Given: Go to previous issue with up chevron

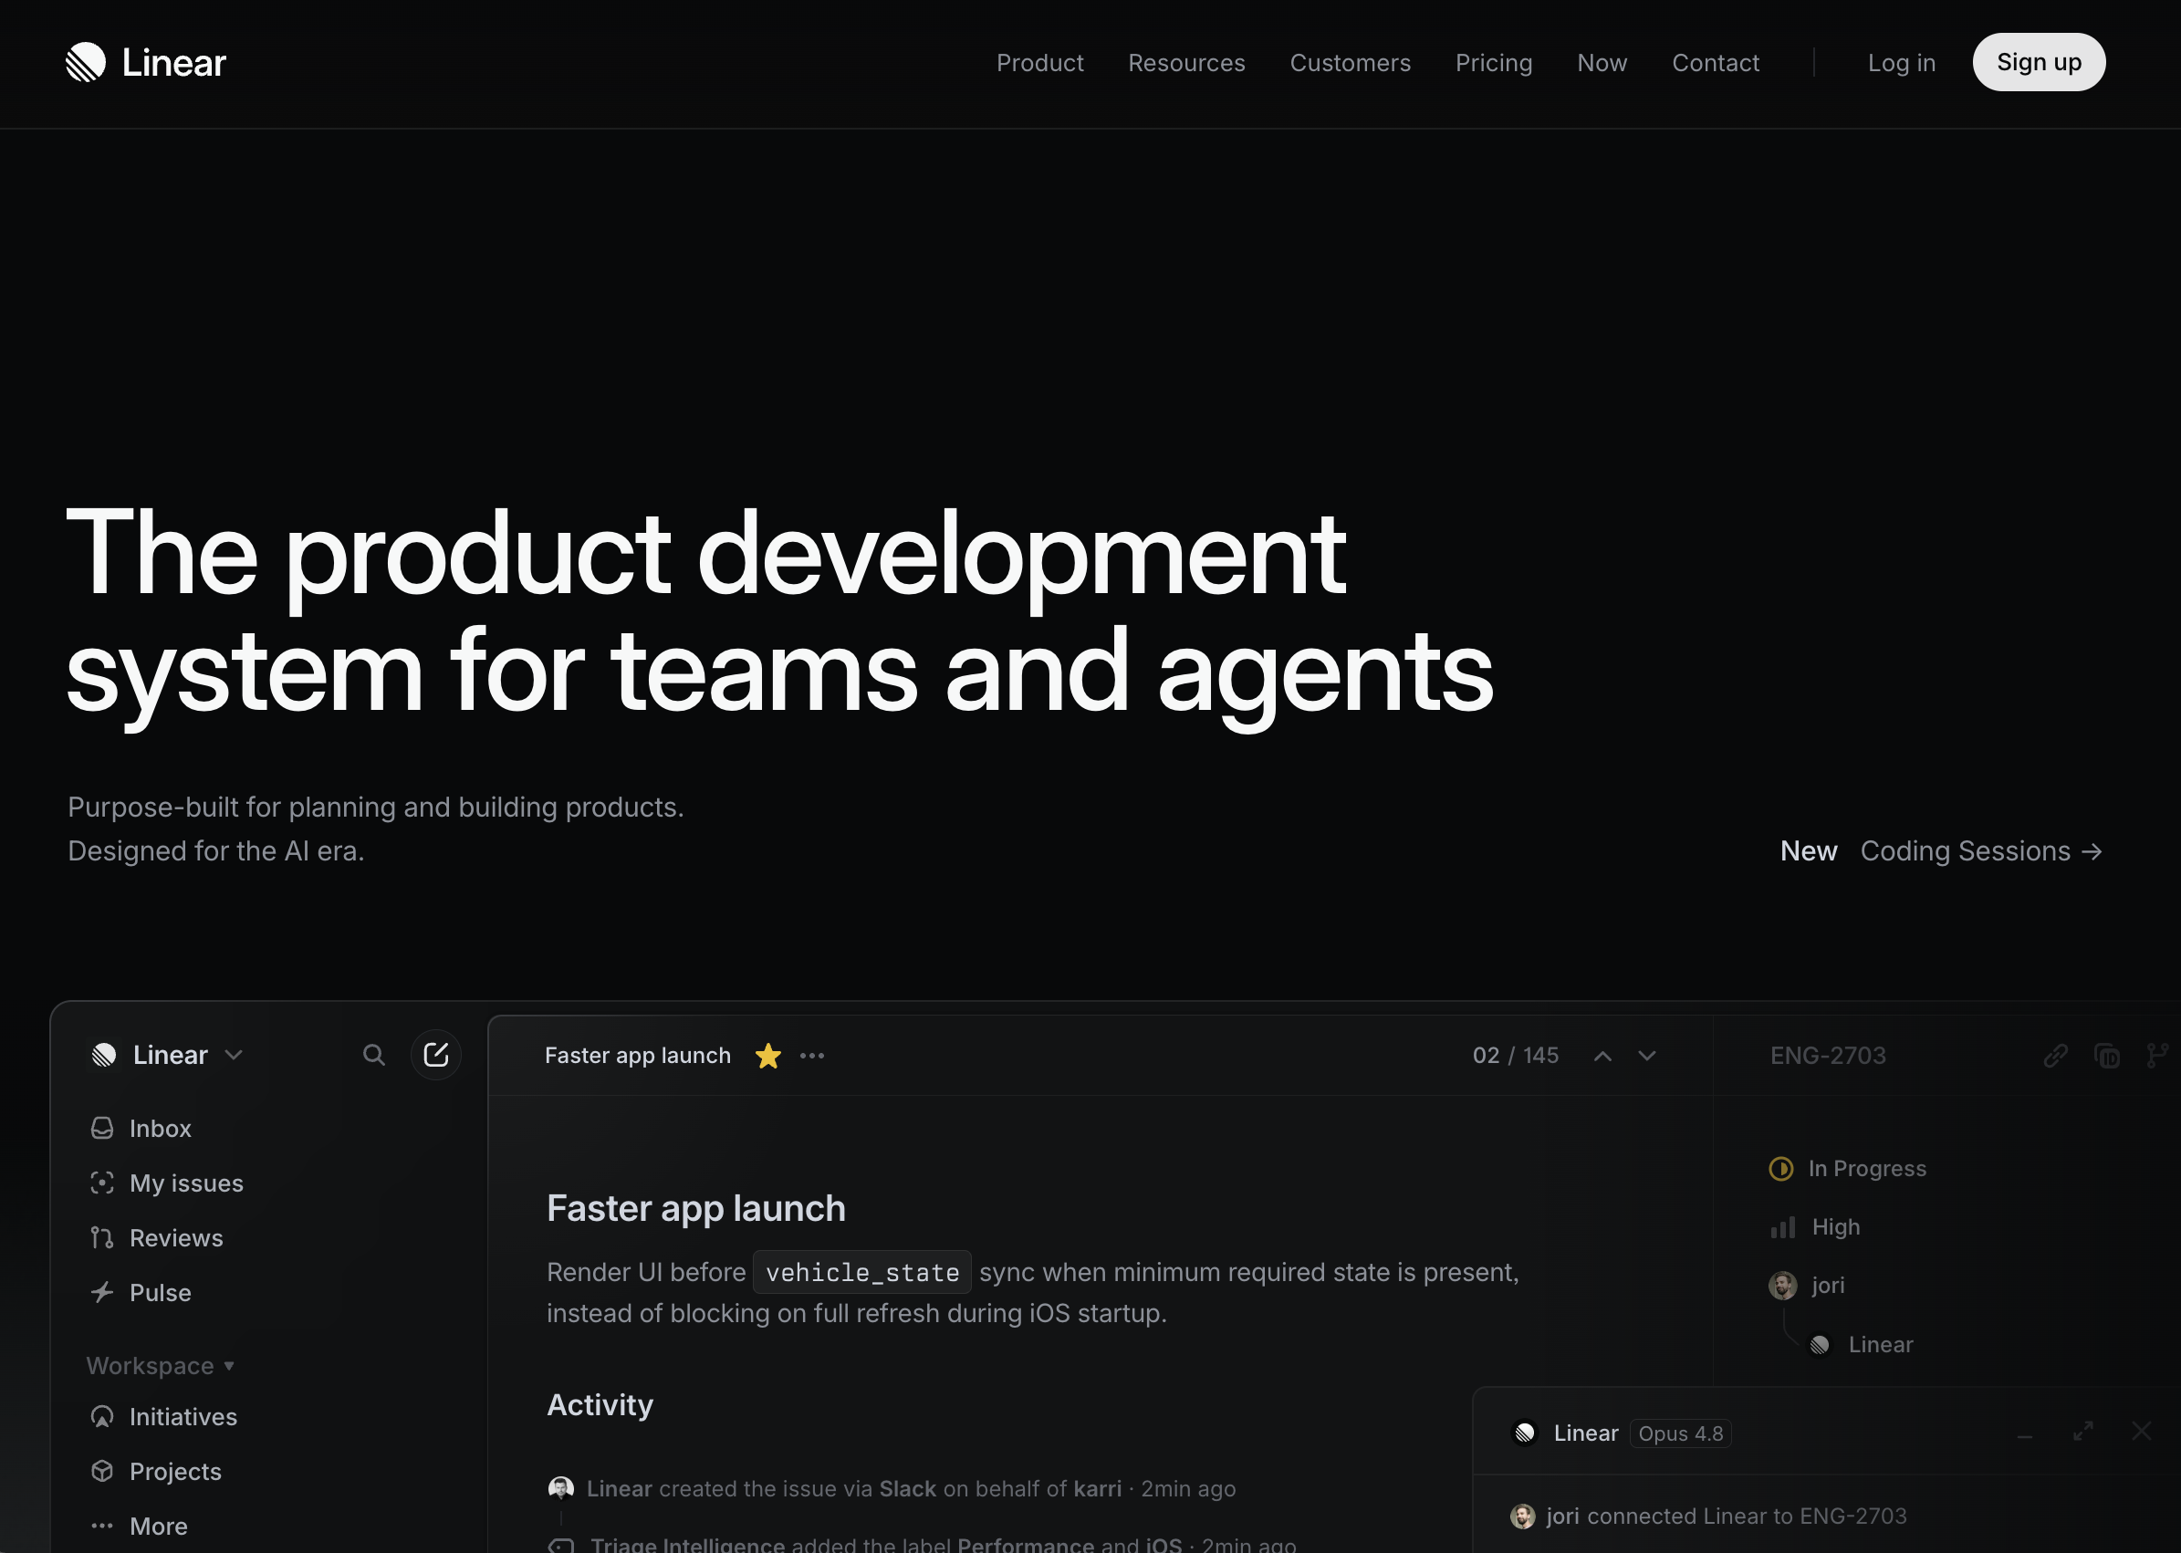Looking at the screenshot, I should click(x=1602, y=1056).
